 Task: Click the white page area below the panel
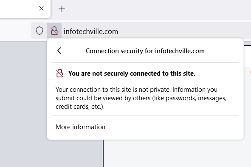176,154
